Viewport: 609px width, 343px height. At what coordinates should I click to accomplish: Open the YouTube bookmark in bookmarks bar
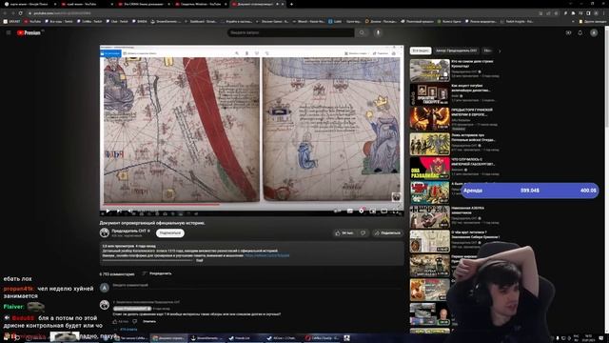click(x=32, y=21)
